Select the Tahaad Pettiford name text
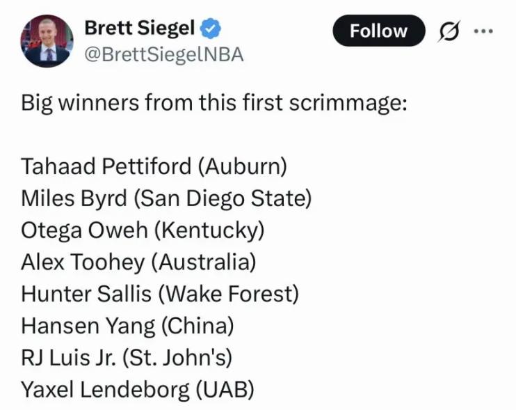The image size is (516, 410). [106, 166]
